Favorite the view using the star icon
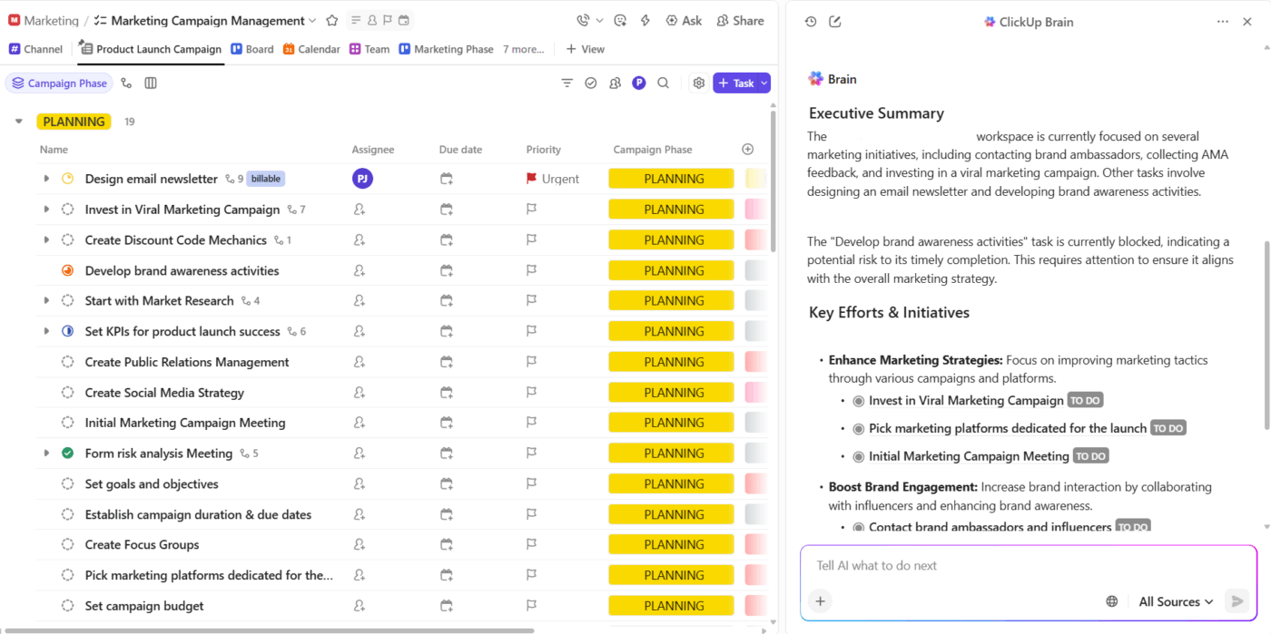This screenshot has width=1271, height=634. pos(331,20)
